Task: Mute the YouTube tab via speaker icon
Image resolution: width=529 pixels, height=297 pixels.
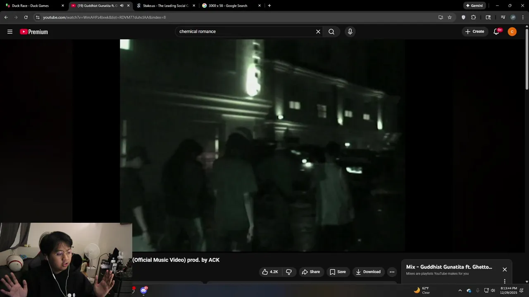Action: (x=122, y=6)
